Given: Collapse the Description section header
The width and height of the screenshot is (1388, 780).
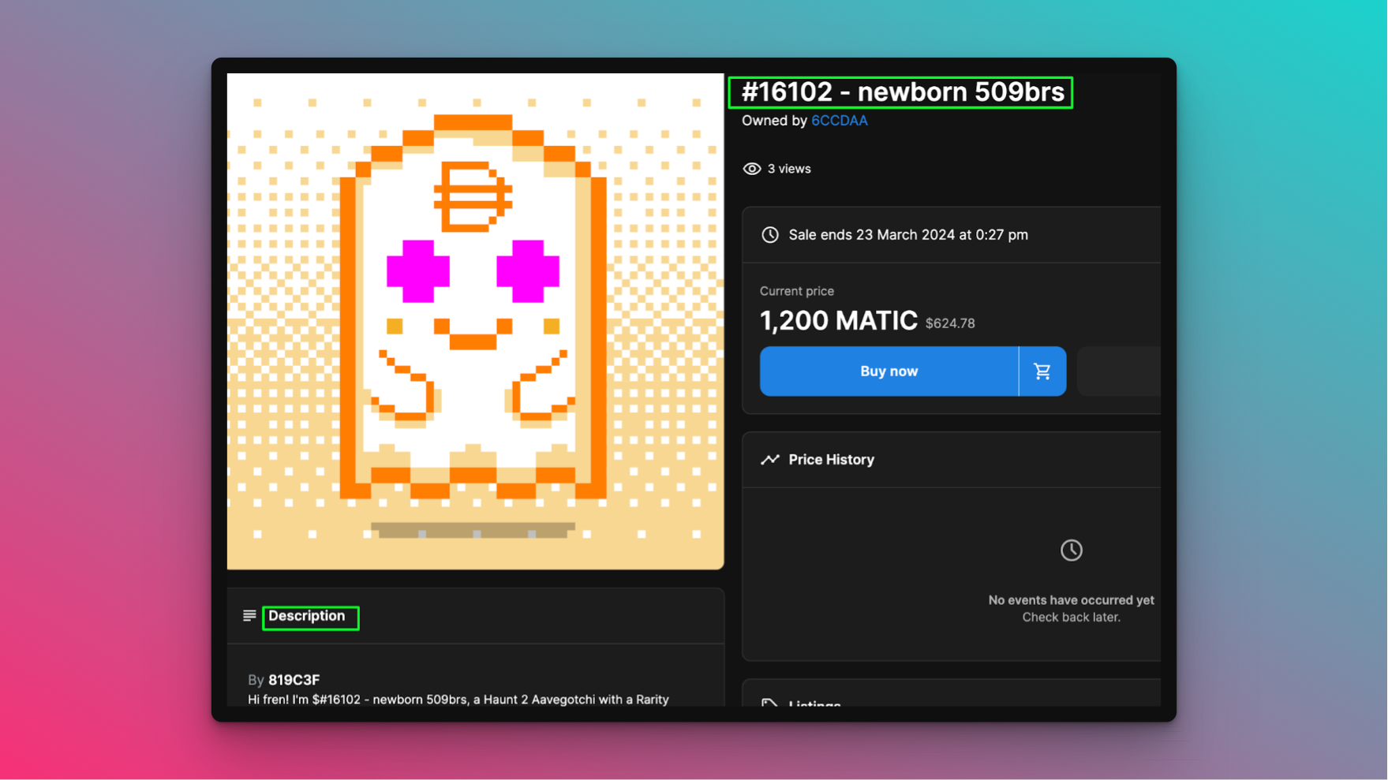Looking at the screenshot, I should [475, 616].
